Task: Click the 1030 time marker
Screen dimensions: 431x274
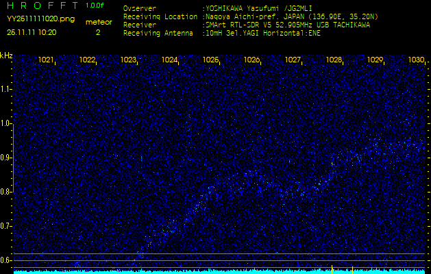Action: click(x=417, y=60)
